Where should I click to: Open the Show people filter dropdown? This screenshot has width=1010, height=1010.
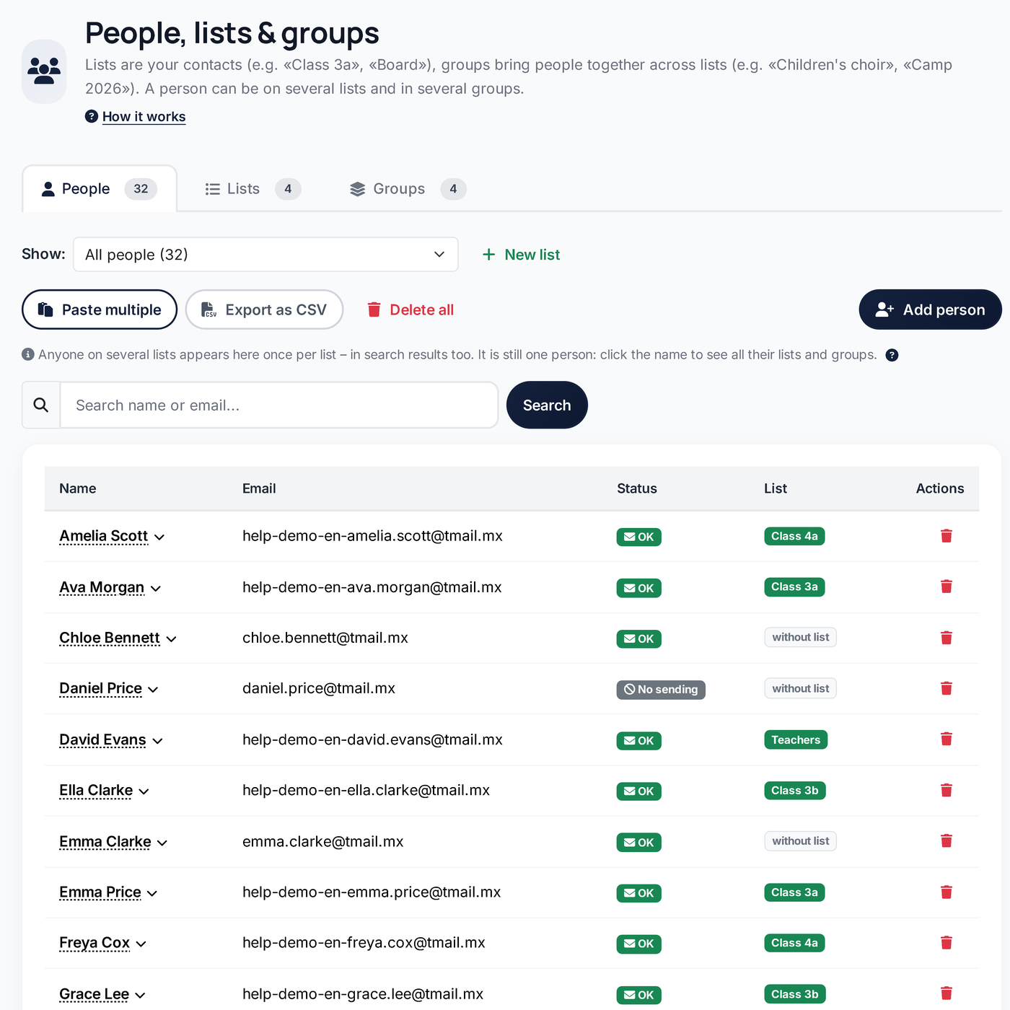click(265, 255)
